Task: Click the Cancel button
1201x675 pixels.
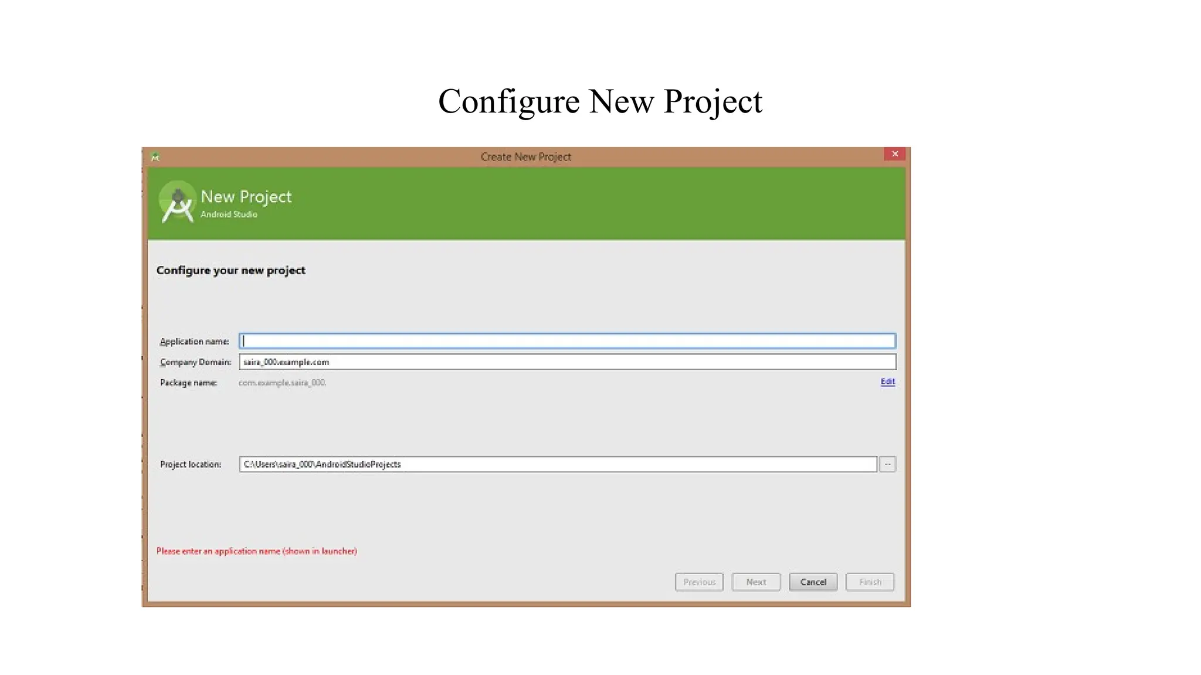Action: click(813, 582)
